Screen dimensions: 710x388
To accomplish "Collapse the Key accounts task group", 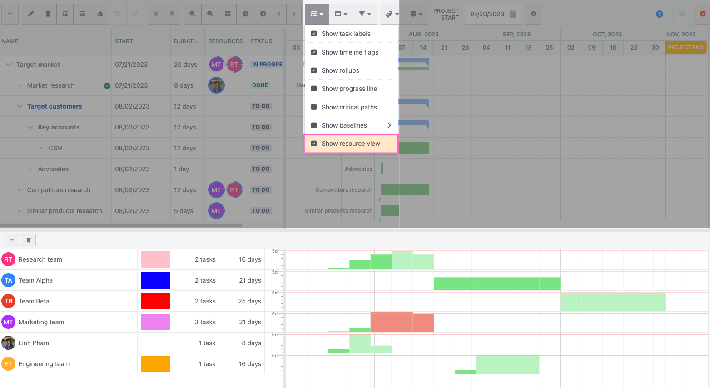I will [30, 127].
